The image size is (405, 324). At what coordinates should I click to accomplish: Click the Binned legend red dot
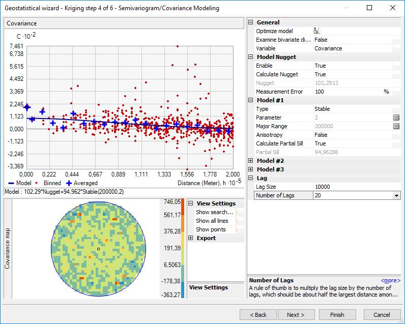pos(37,183)
